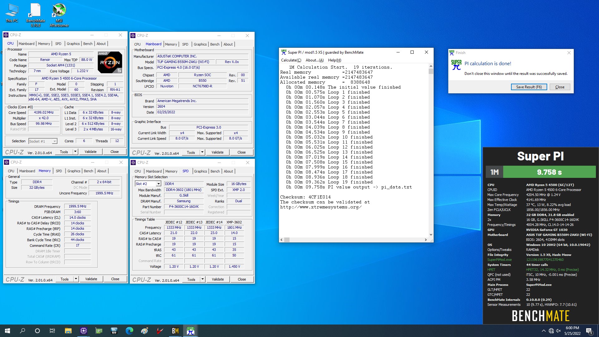Open Tools dropdown arrow in Mainboard window
599x337 pixels.
point(202,152)
